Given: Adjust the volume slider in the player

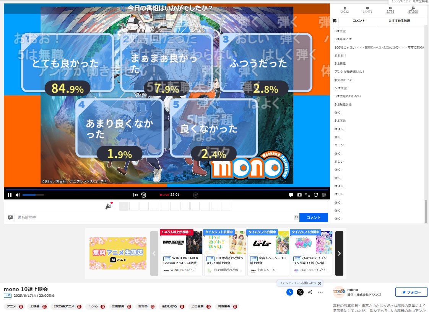Looking at the screenshot, I should (x=32, y=195).
